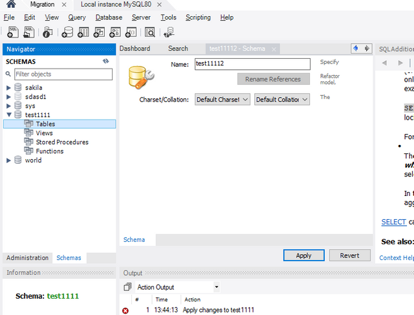
Task: Open the Server menu
Action: click(x=141, y=17)
